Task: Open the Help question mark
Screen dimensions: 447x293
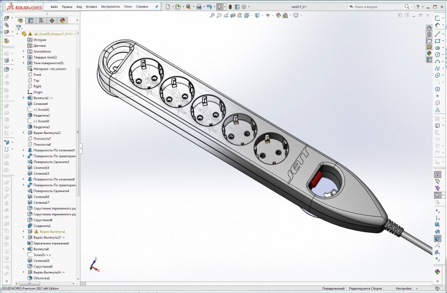Action: point(418,7)
